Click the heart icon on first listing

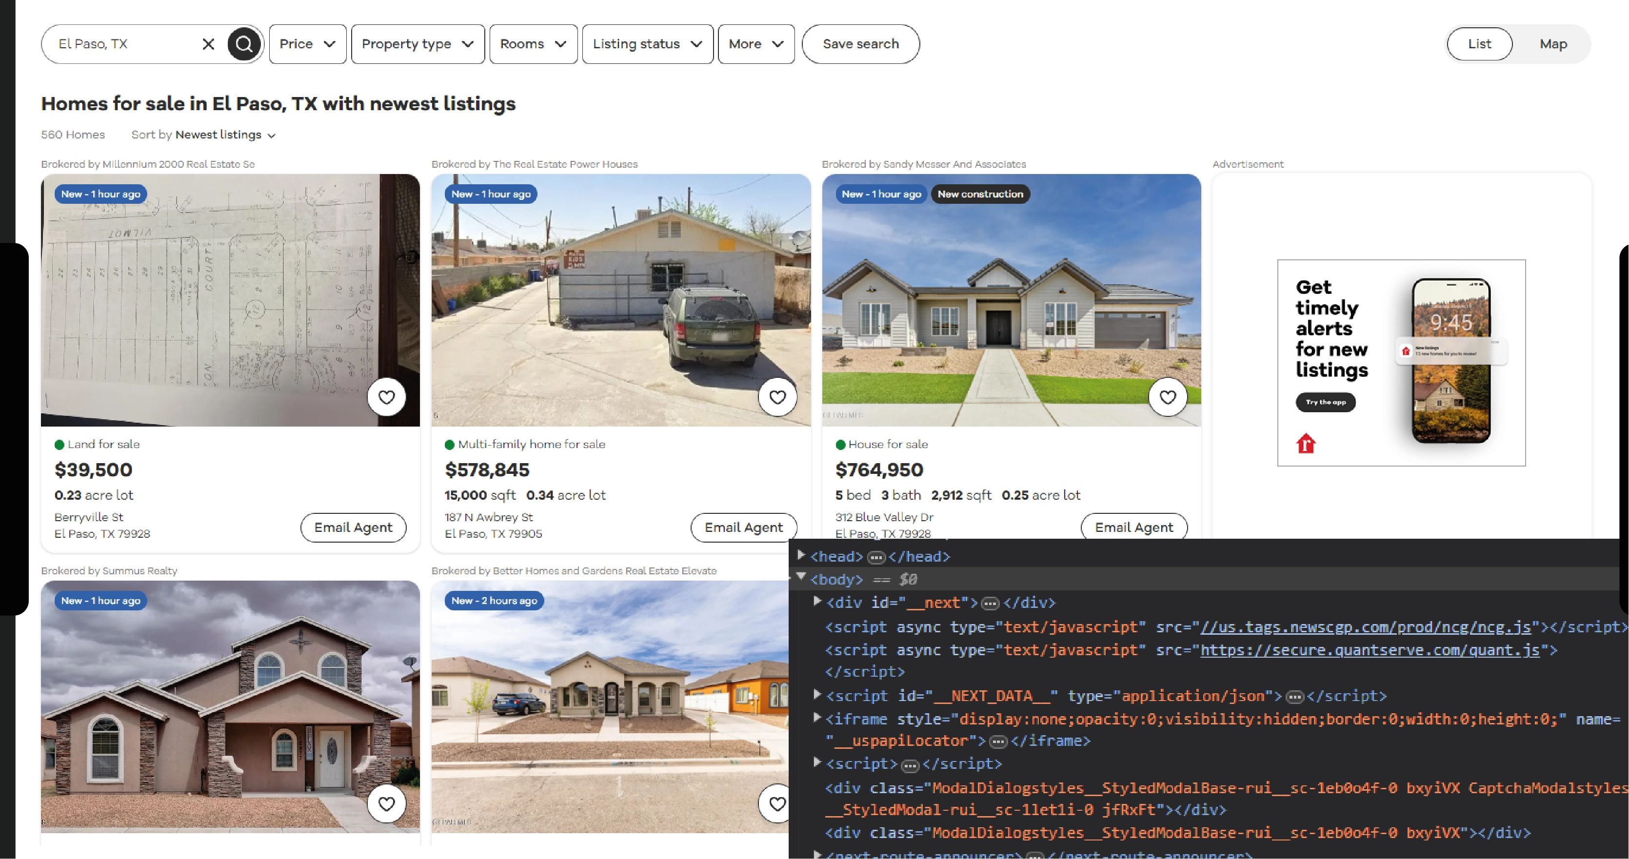click(387, 397)
